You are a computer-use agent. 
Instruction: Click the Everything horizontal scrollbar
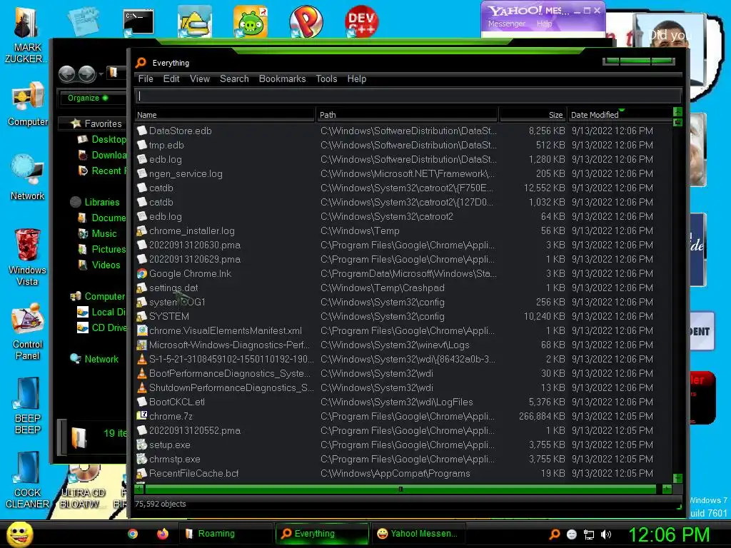click(400, 489)
